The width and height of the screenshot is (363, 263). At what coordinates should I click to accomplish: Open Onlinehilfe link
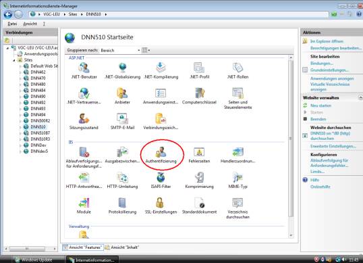[320, 187]
